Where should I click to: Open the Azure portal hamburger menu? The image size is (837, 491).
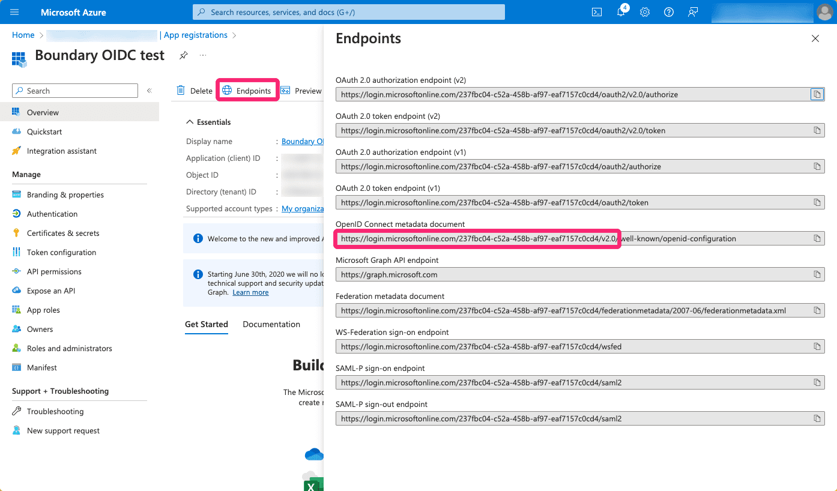(14, 12)
